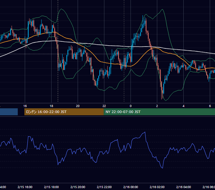The height and width of the screenshot is (190, 215).
Task: Click the 2/15 20:00 time label
Action: coord(78,187)
